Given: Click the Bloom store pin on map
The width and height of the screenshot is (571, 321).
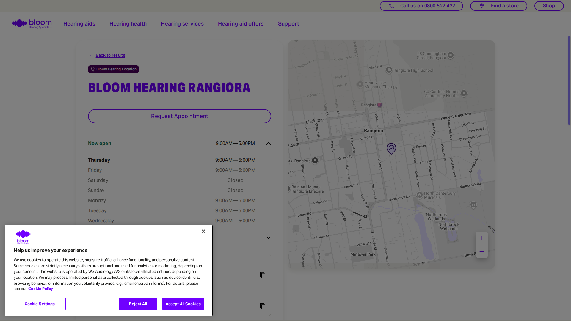Looking at the screenshot, I should click(x=391, y=148).
